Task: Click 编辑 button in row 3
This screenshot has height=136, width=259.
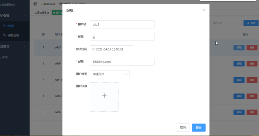Action: tap(239, 80)
